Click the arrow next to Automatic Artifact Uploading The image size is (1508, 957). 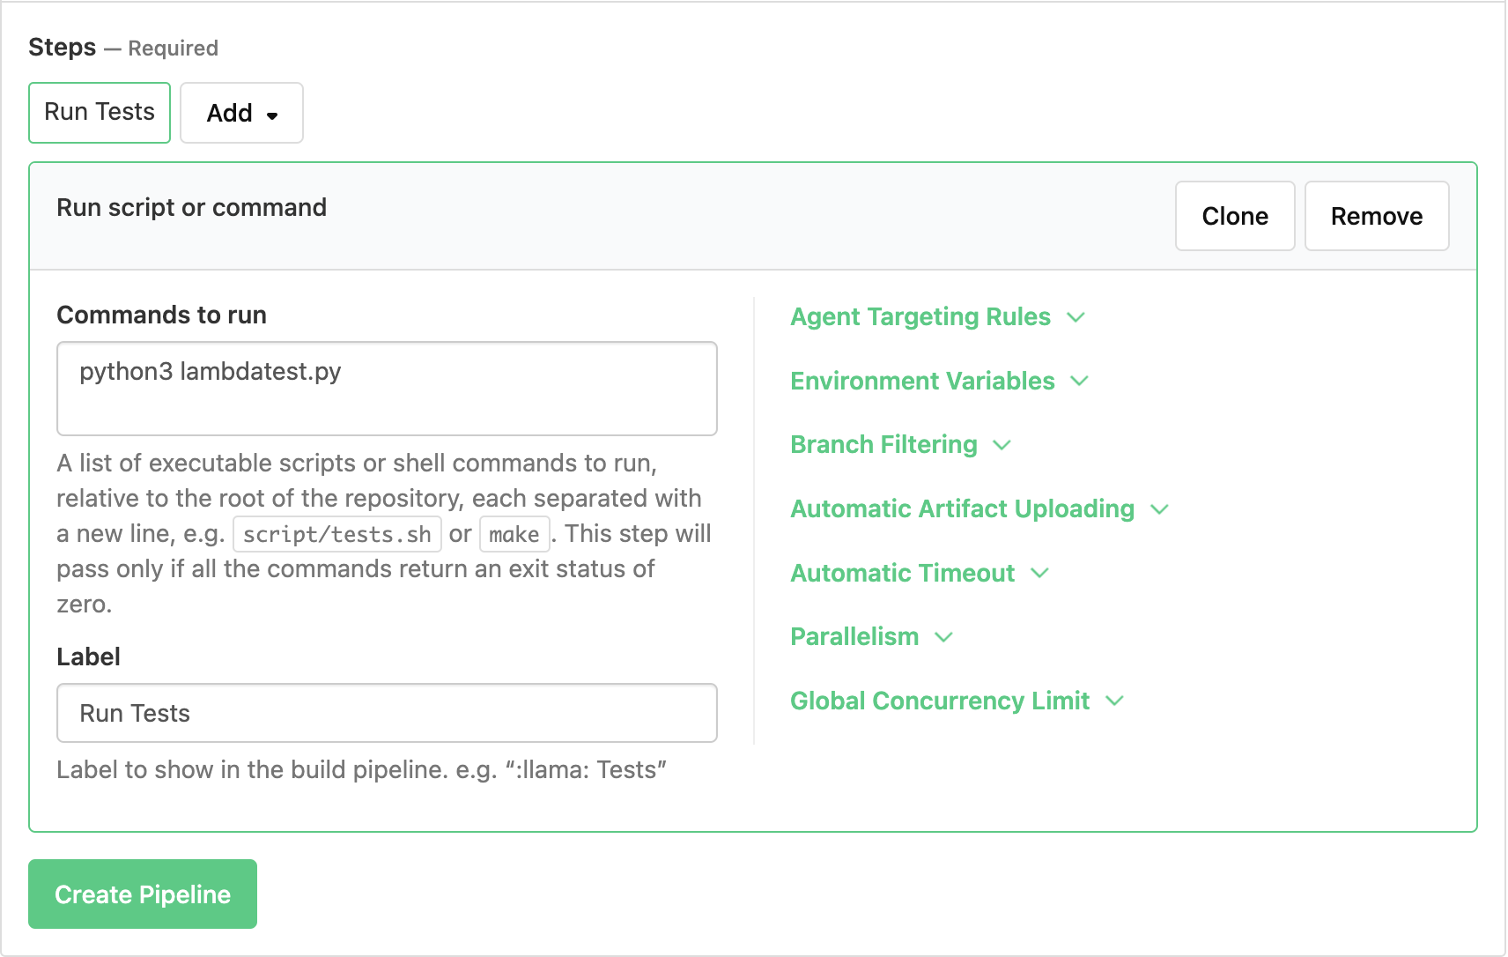[1159, 509]
